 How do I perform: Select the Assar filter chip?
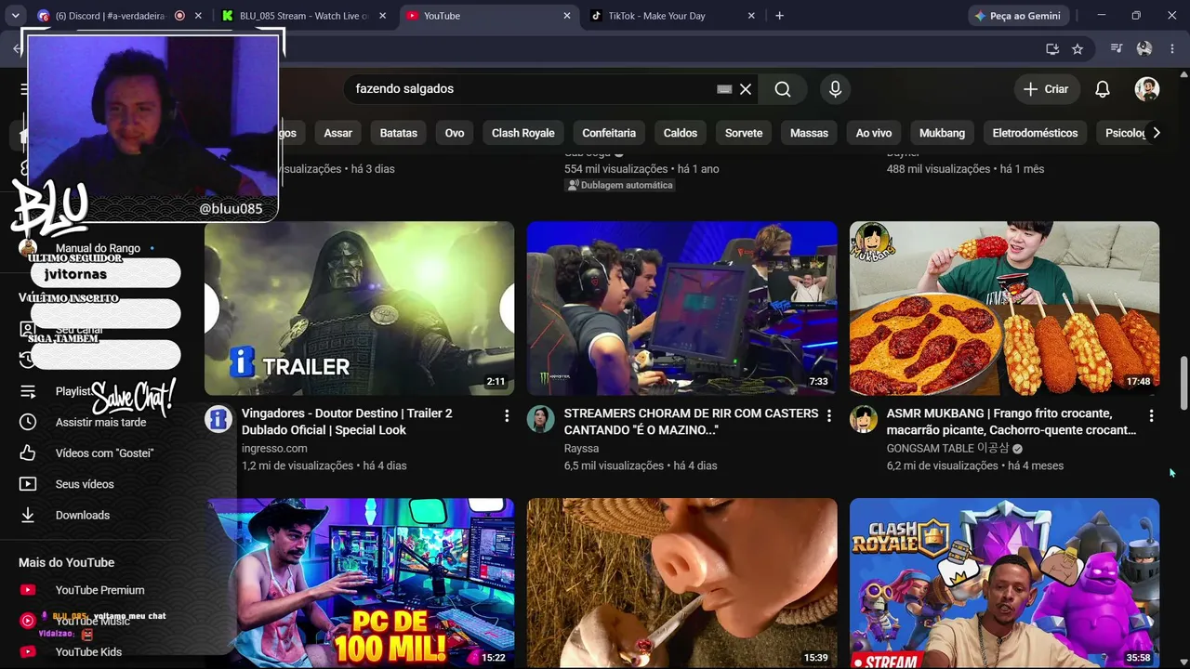pos(338,133)
